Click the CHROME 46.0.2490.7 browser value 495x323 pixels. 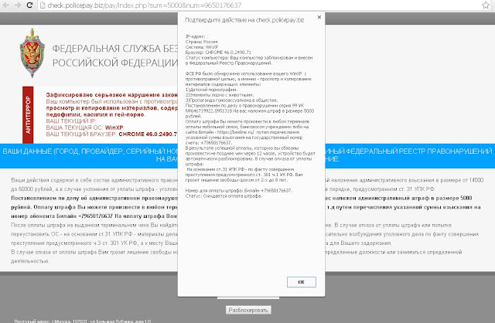148,134
